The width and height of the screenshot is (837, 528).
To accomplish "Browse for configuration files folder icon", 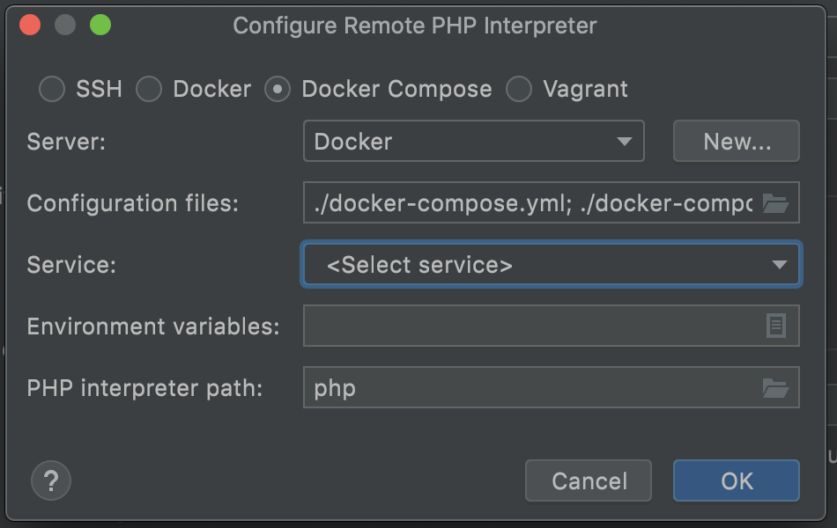I will [x=775, y=203].
